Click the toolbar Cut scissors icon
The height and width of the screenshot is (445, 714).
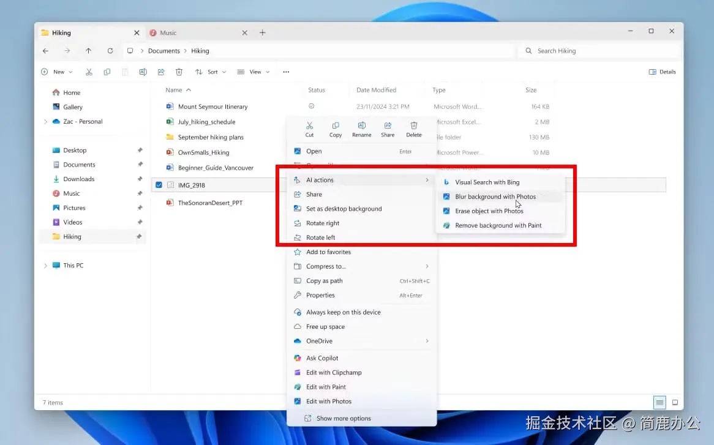[x=89, y=72]
